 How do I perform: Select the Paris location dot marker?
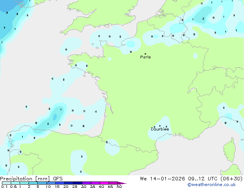pos(145,54)
